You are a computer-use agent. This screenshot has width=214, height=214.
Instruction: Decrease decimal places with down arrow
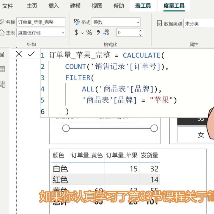click(x=140, y=35)
